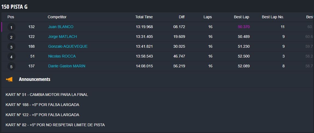
Task: Click the position 2 circle badge
Action: (x=11, y=37)
